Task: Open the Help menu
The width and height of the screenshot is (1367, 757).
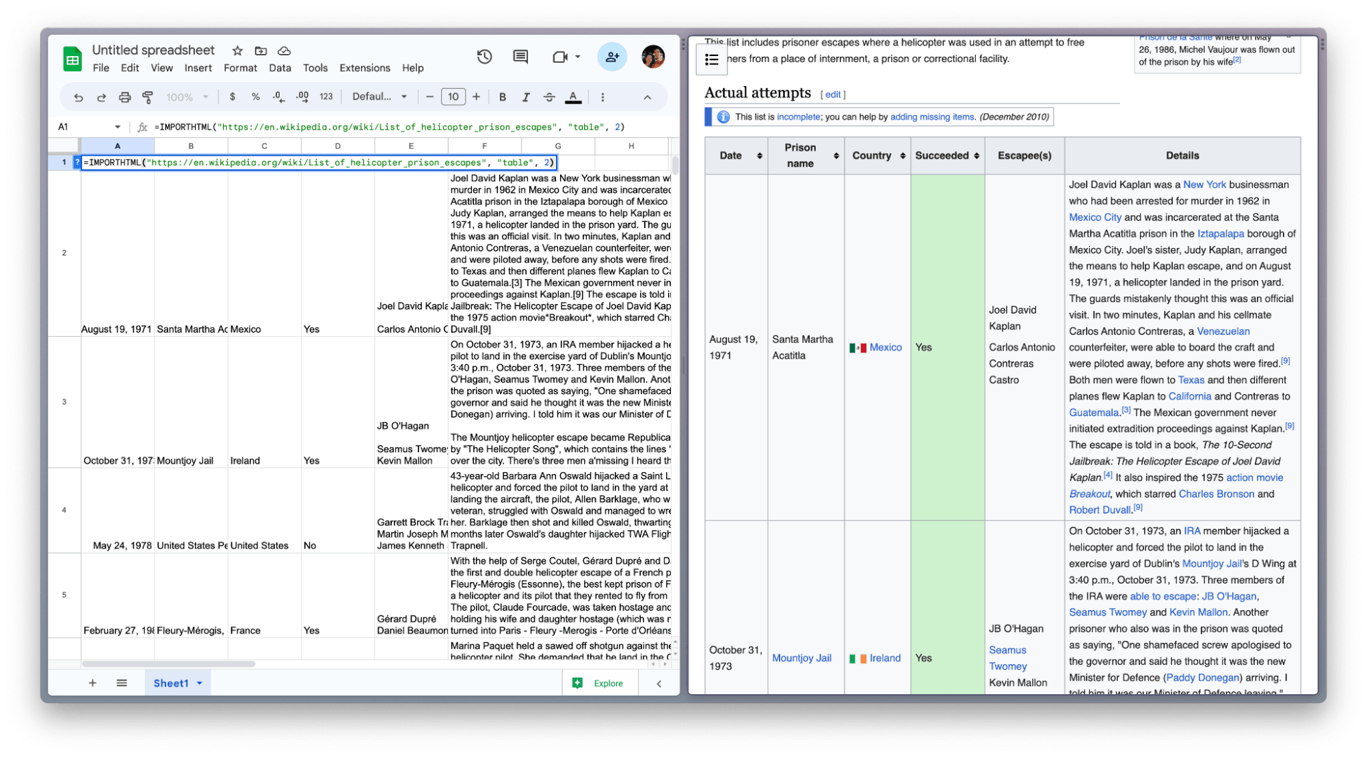Action: (412, 68)
